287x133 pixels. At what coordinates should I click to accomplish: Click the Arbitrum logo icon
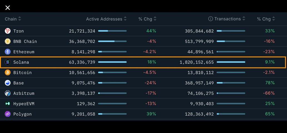coord(8,93)
